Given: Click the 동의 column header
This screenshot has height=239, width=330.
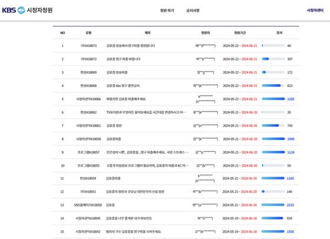Looking at the screenshot, I should (x=279, y=33).
